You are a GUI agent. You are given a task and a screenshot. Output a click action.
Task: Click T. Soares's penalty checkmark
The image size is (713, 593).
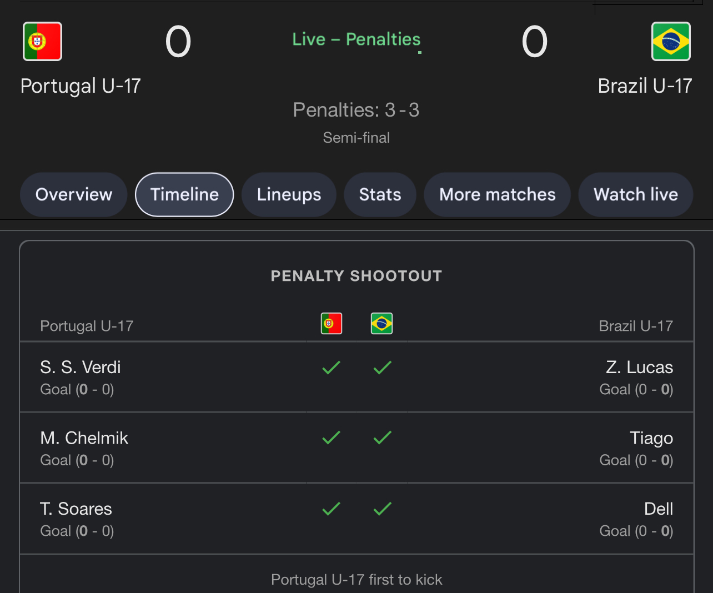pyautogui.click(x=332, y=509)
